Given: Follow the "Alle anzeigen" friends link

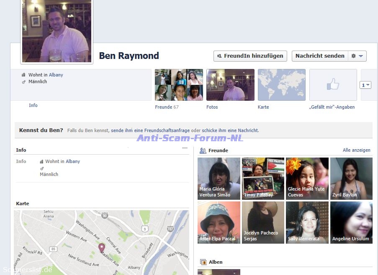Looking at the screenshot, I should pos(356,150).
